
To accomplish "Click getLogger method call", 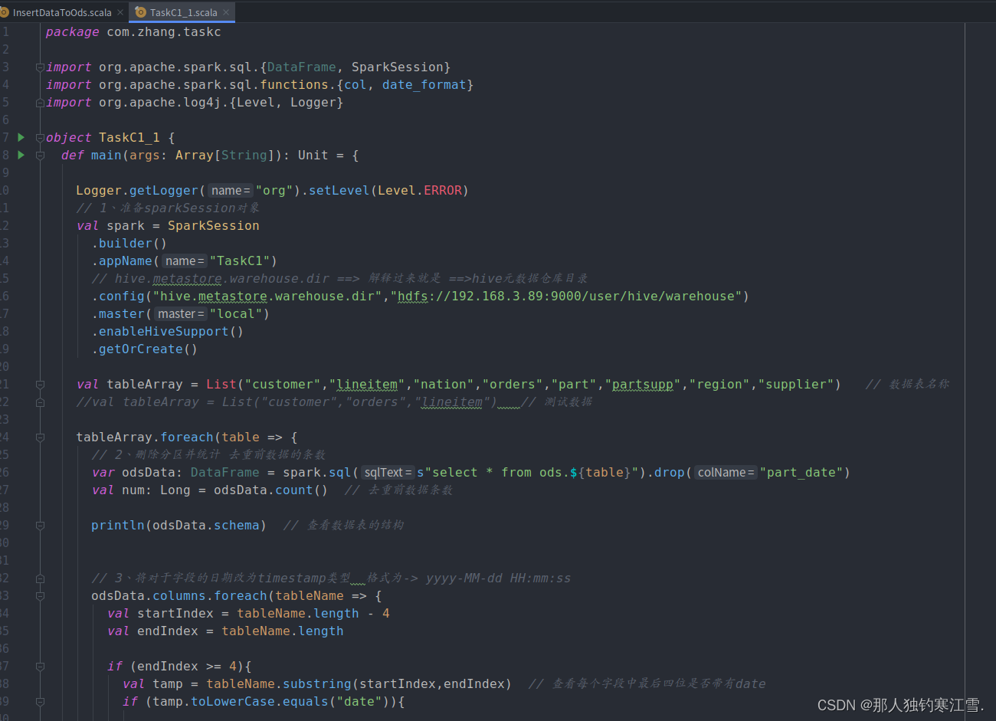I will point(164,191).
